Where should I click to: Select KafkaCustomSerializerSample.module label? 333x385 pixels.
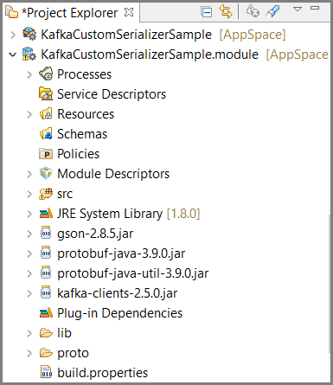150,55
